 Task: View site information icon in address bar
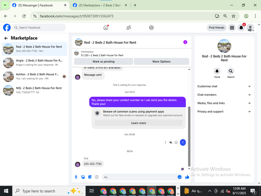(35, 16)
